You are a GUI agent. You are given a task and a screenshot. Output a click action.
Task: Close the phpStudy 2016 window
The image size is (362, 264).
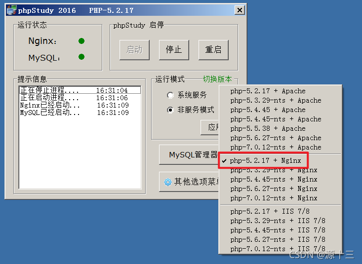(x=240, y=10)
